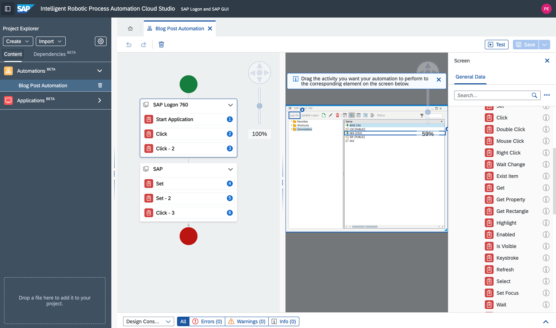Select the Blog Post Automation tab

[x=180, y=28]
